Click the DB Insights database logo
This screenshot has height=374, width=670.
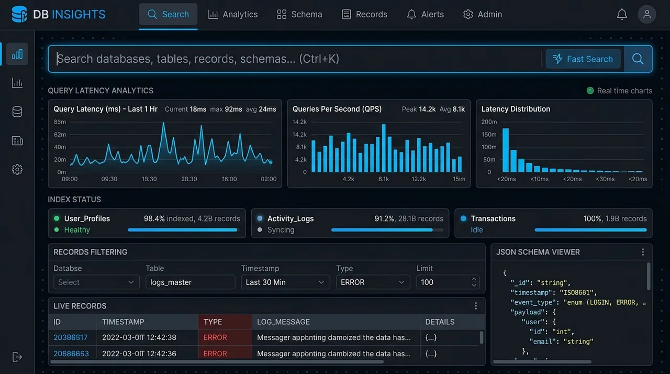click(x=19, y=14)
